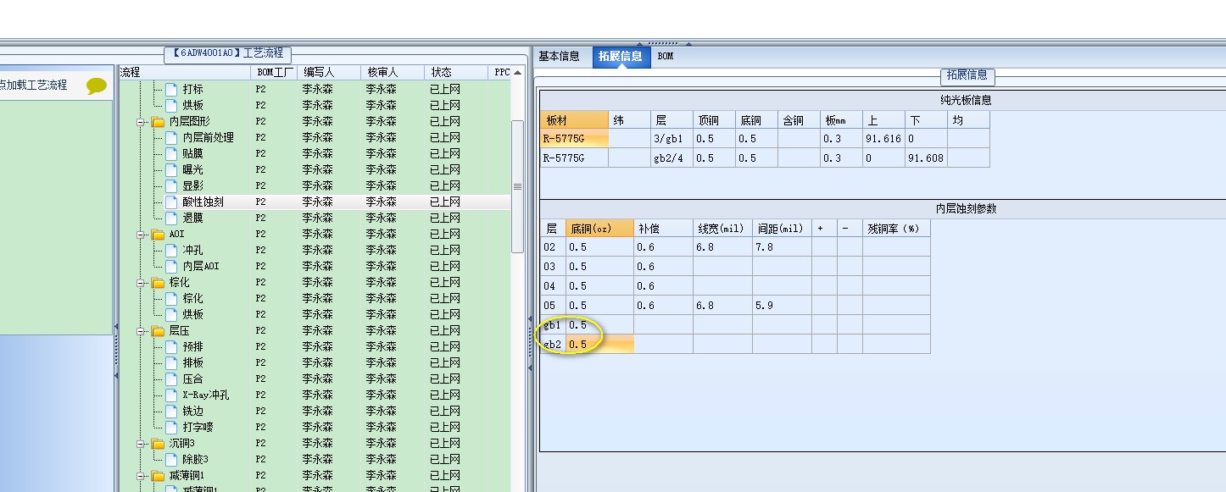The height and width of the screenshot is (492, 1226).
Task: Click the 残铜率 (%) column header
Action: coord(896,228)
